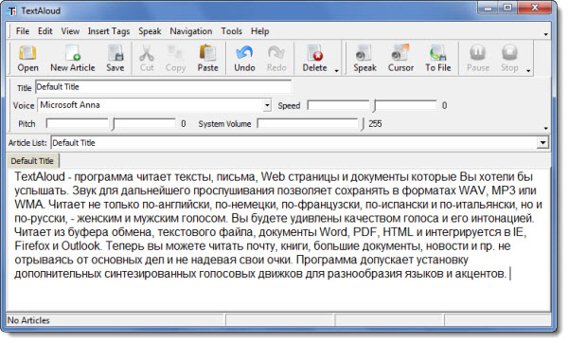Screen dimensions: 568x343
Task: Click the Speed value 0
Action: [x=445, y=105]
